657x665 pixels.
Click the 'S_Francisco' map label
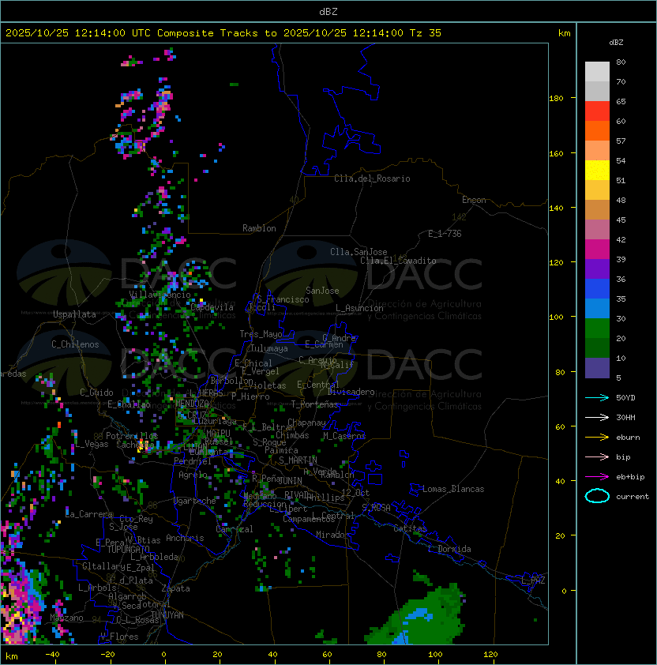point(283,299)
